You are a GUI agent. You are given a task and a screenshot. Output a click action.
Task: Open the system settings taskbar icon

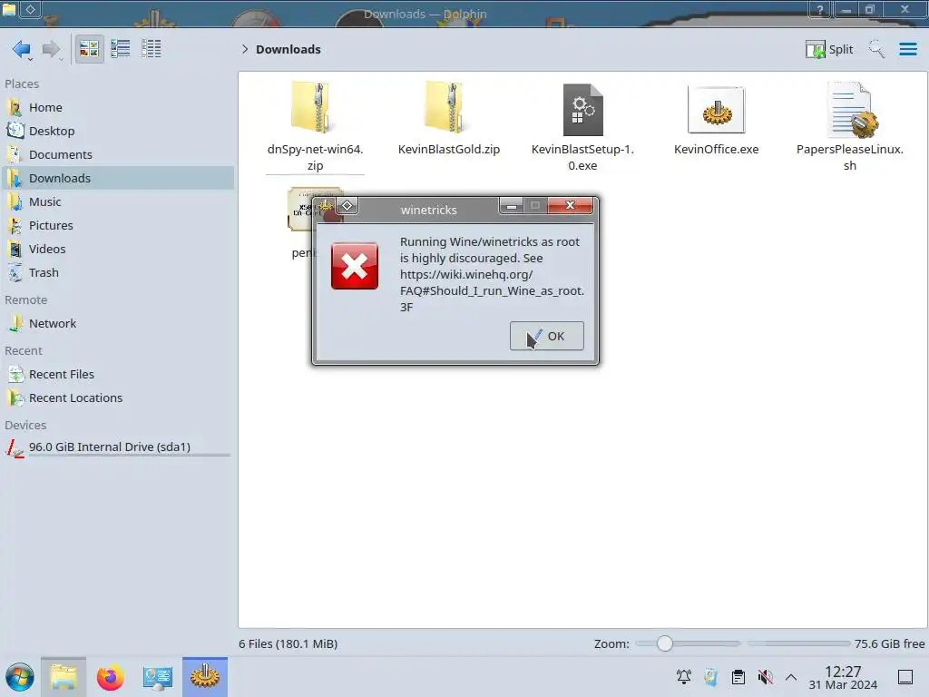[x=158, y=677]
